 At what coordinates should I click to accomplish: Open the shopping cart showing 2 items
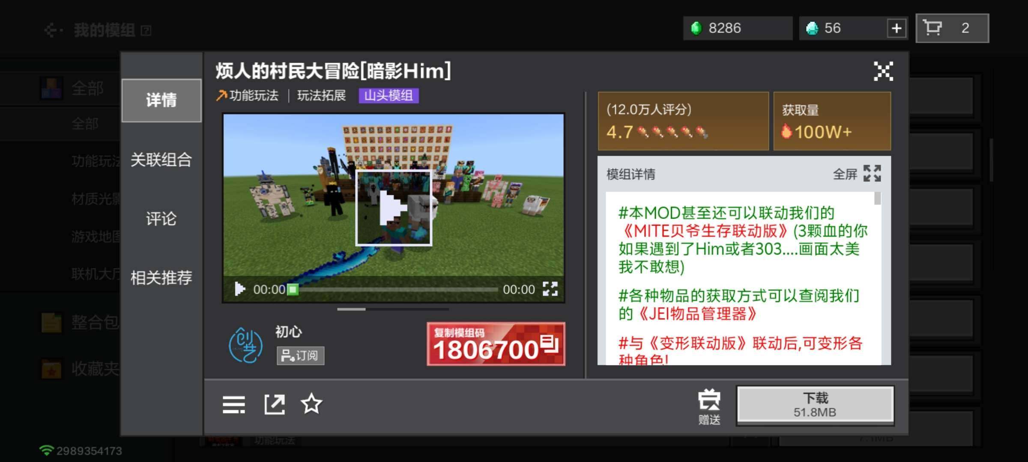coord(952,28)
